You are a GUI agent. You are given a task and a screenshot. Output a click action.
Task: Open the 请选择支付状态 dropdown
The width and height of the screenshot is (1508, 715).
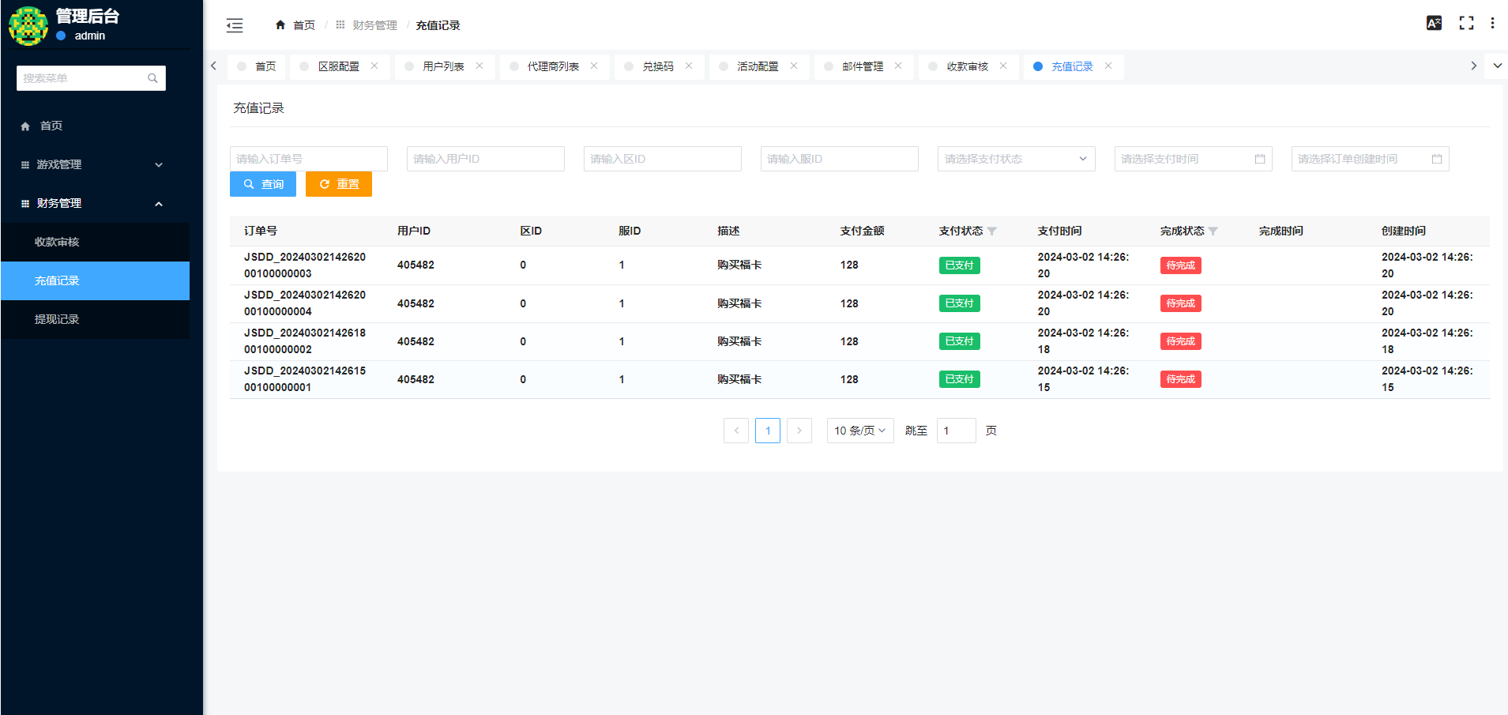pos(1015,158)
